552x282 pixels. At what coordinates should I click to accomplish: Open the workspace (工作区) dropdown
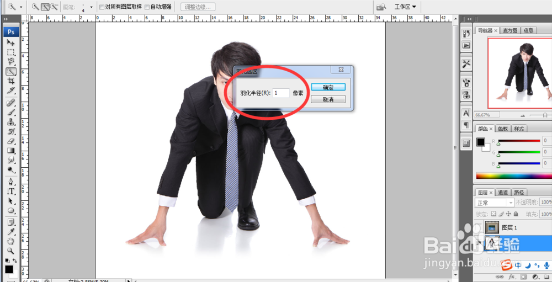click(405, 7)
